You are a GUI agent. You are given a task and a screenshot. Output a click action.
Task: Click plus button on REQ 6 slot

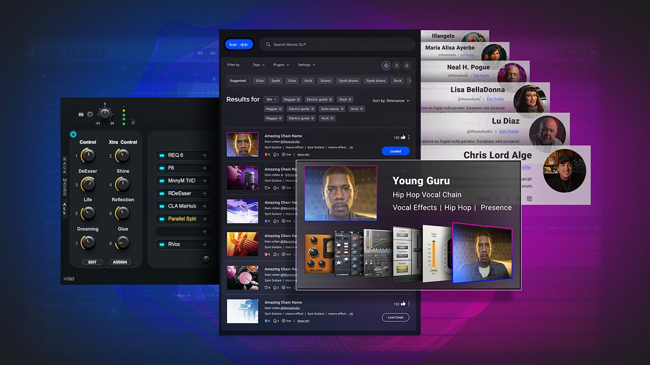point(205,155)
